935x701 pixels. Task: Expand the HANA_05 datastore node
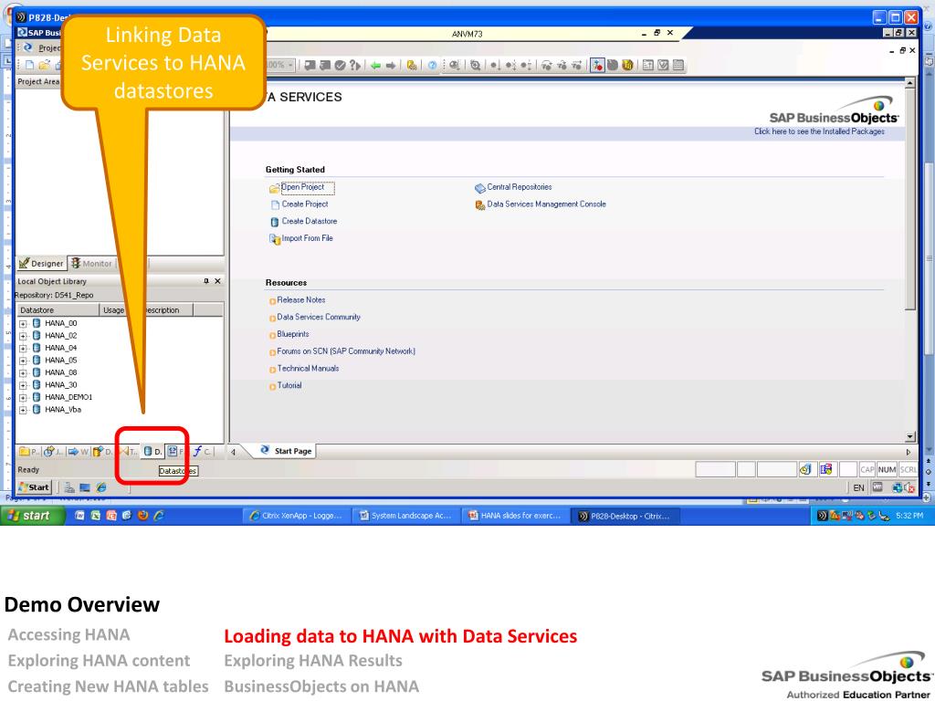[x=23, y=361]
